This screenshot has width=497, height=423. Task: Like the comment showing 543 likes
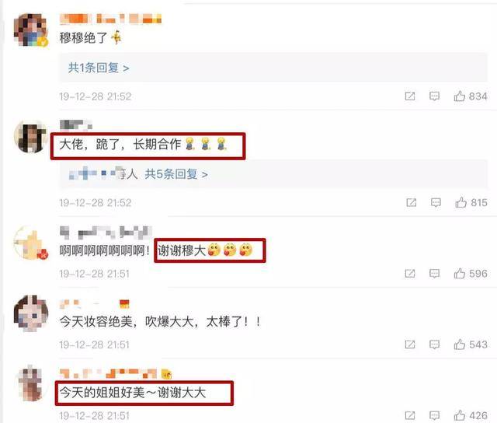(x=460, y=344)
